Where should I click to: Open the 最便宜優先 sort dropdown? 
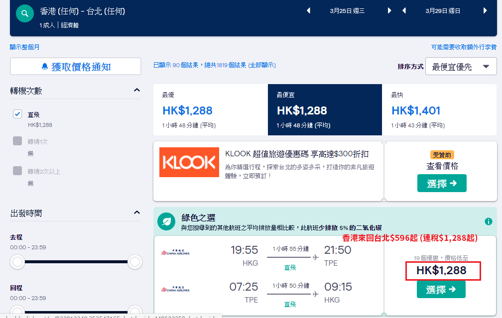click(x=461, y=66)
